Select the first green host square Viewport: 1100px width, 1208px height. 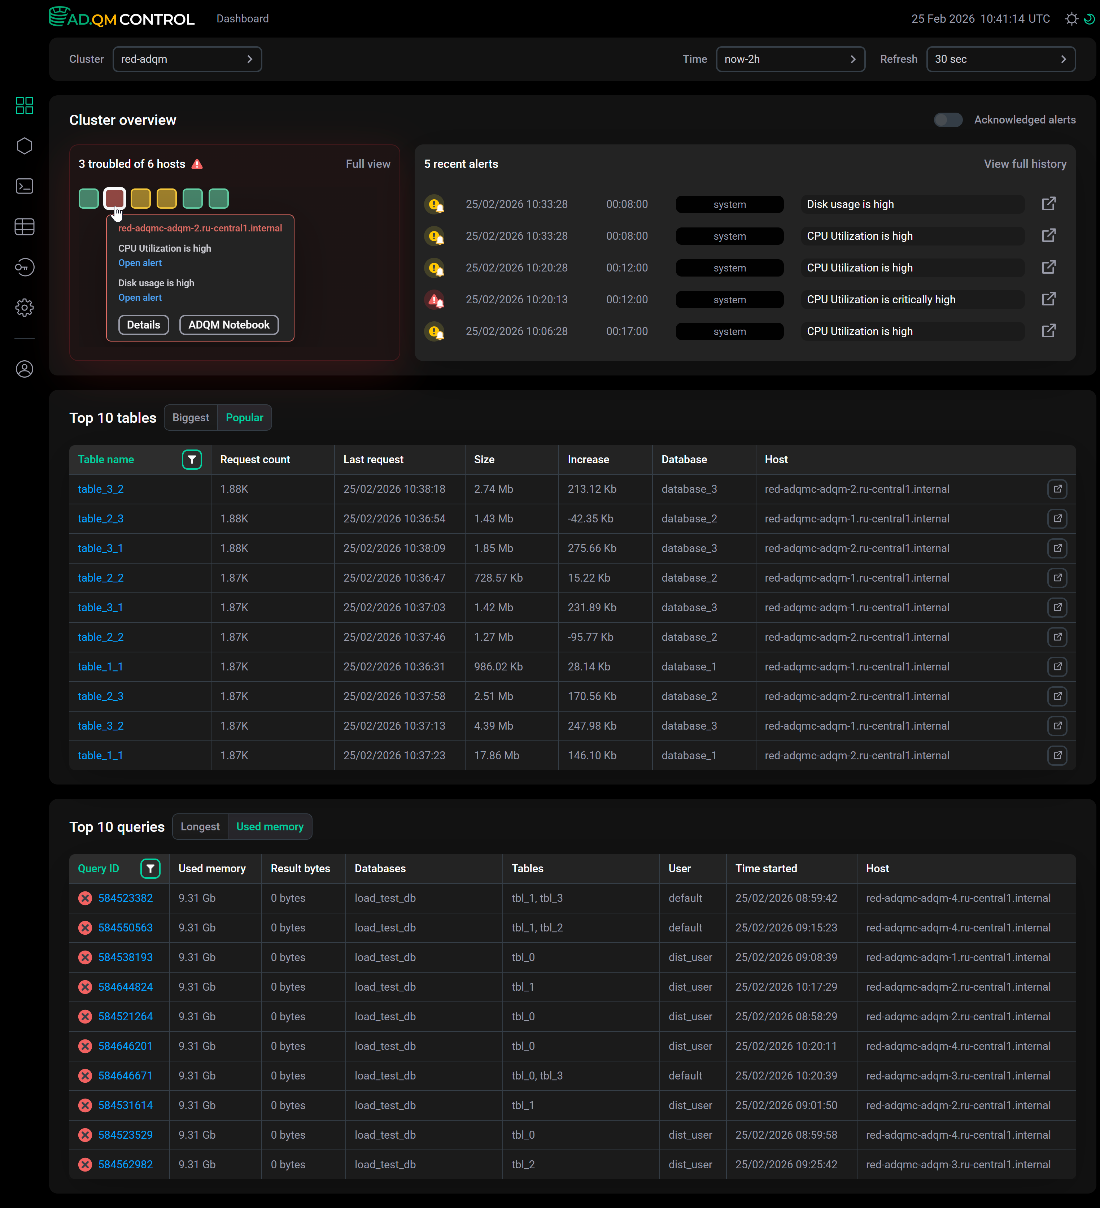tap(89, 198)
